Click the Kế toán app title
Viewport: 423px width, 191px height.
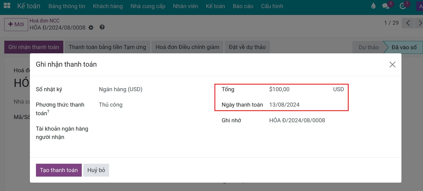(29, 6)
